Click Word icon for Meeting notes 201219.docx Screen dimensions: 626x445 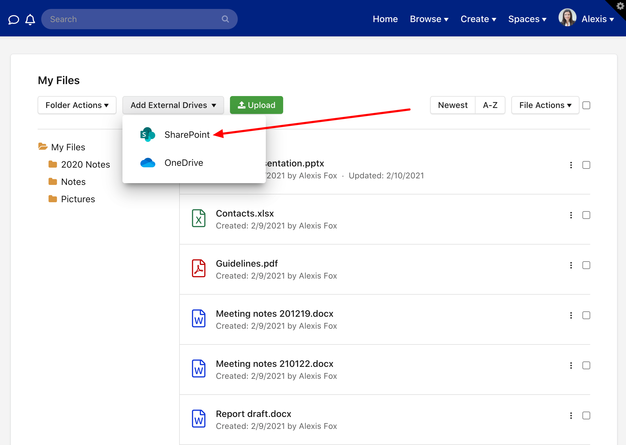pos(199,319)
